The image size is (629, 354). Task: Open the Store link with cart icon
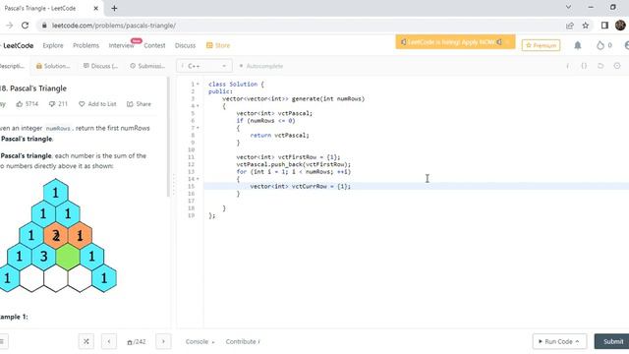pyautogui.click(x=218, y=45)
